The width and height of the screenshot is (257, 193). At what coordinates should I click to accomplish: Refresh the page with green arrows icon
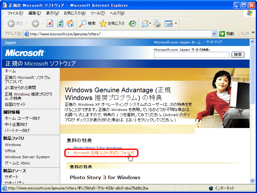click(60, 23)
